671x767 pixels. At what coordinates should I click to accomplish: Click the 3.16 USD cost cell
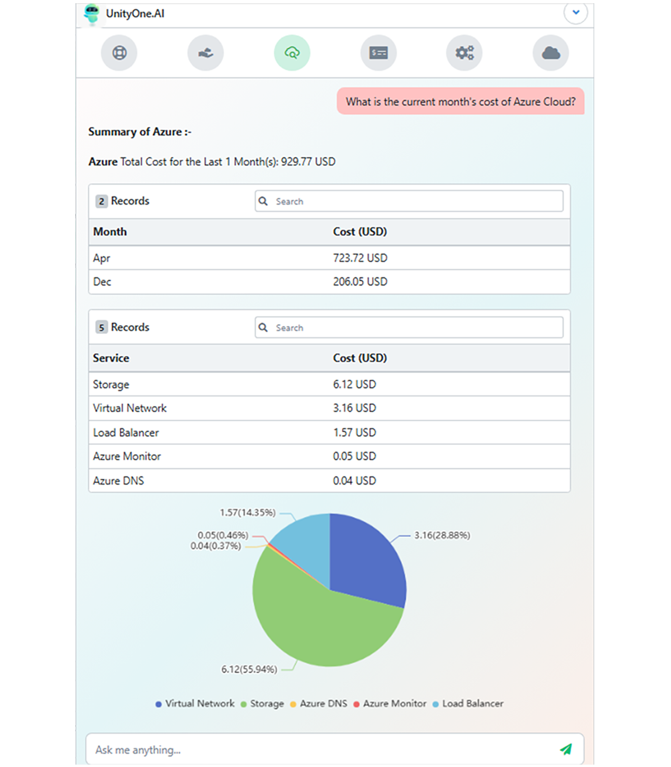click(x=355, y=408)
